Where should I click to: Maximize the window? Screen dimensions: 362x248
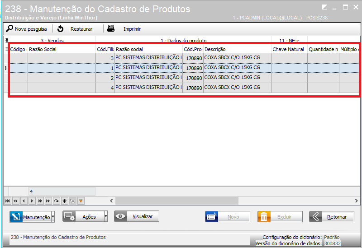pos(345,7)
